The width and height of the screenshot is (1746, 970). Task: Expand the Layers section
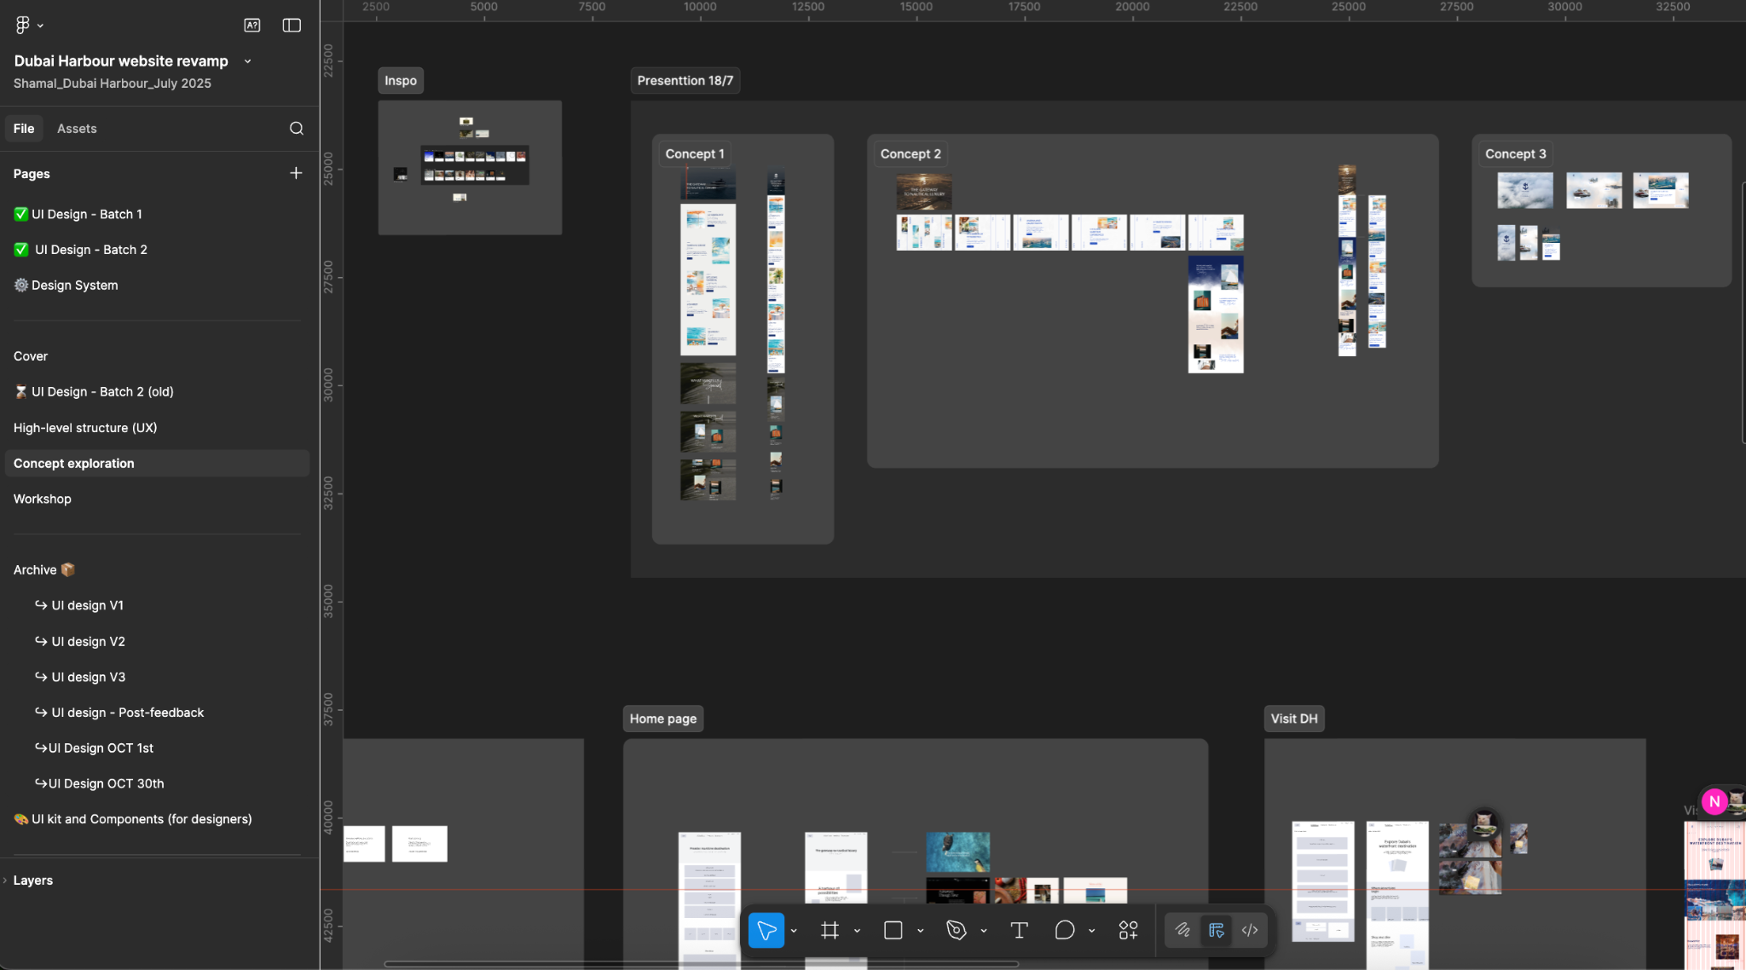32,881
